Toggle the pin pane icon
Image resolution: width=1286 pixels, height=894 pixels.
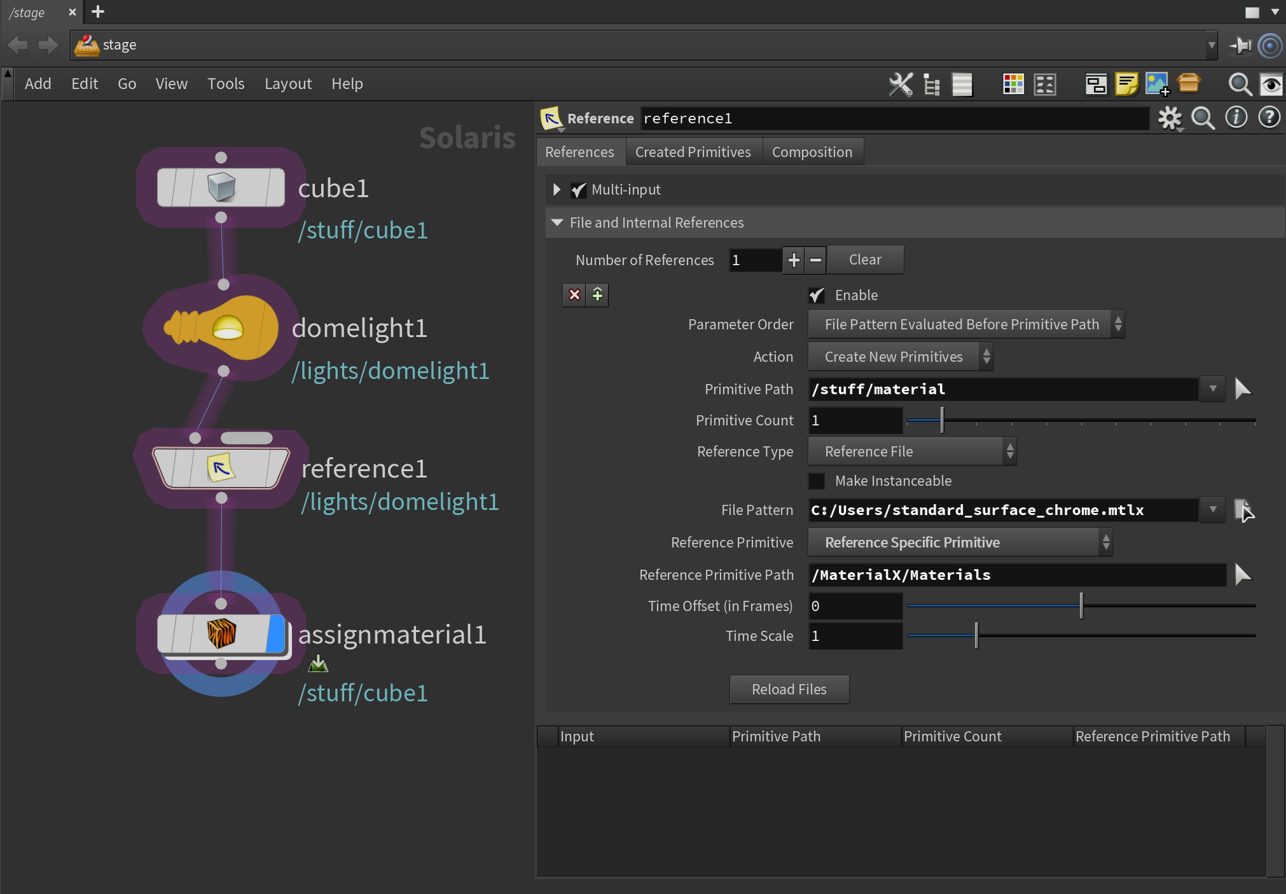(1240, 45)
